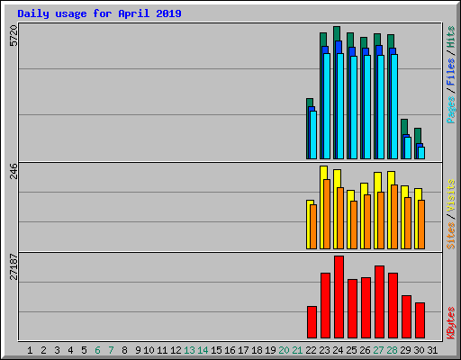
Task: Click the cyan Pages bar for day 22
Action: pos(313,135)
